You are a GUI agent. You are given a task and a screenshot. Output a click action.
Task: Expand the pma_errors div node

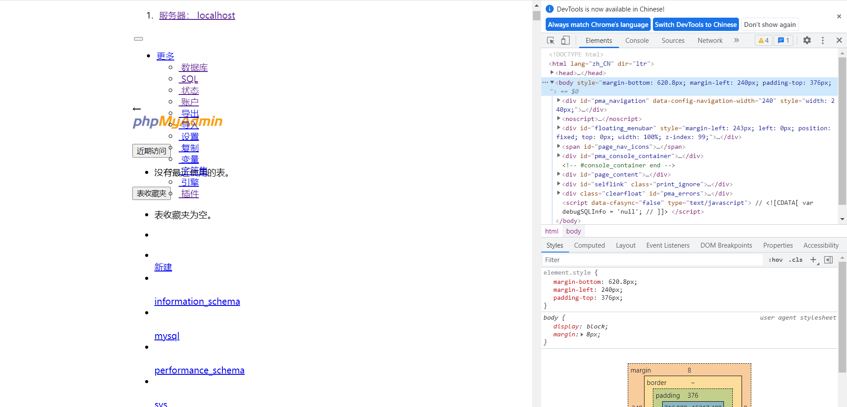tap(558, 193)
